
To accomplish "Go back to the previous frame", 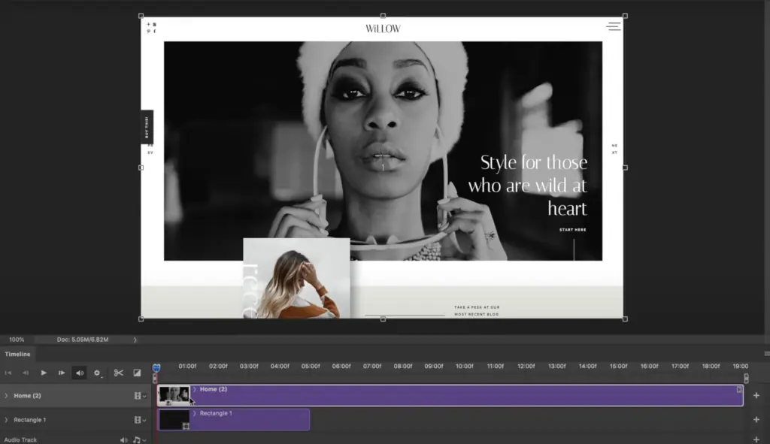I will point(26,373).
